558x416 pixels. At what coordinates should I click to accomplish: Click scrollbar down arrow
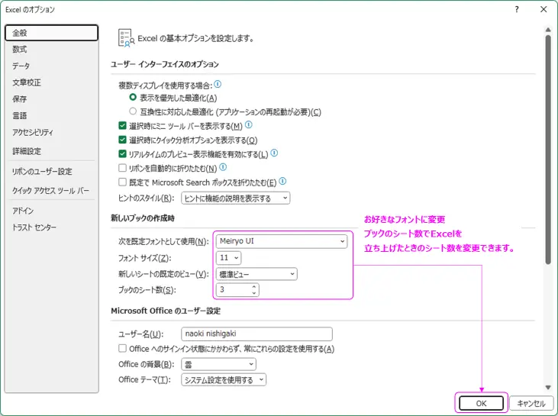pos(547,387)
